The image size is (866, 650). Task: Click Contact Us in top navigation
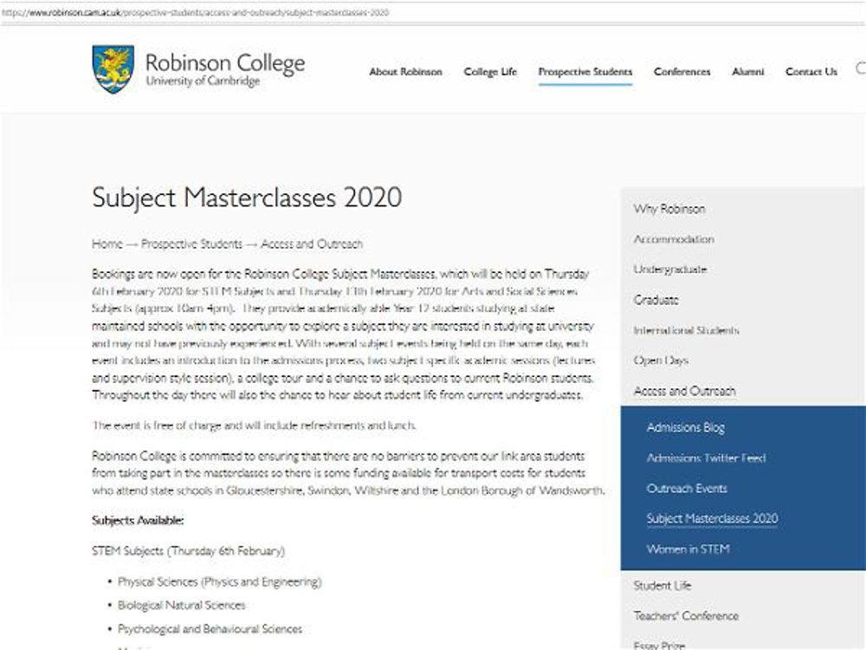(811, 72)
